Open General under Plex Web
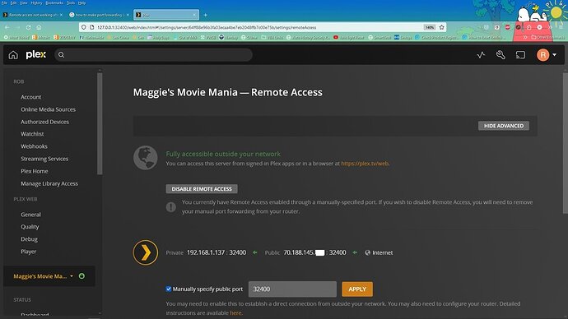 [x=30, y=215]
